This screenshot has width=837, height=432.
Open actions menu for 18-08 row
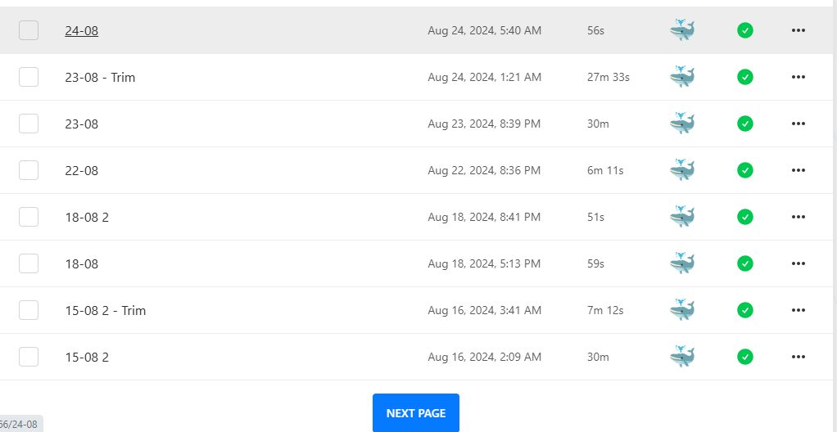coord(799,263)
